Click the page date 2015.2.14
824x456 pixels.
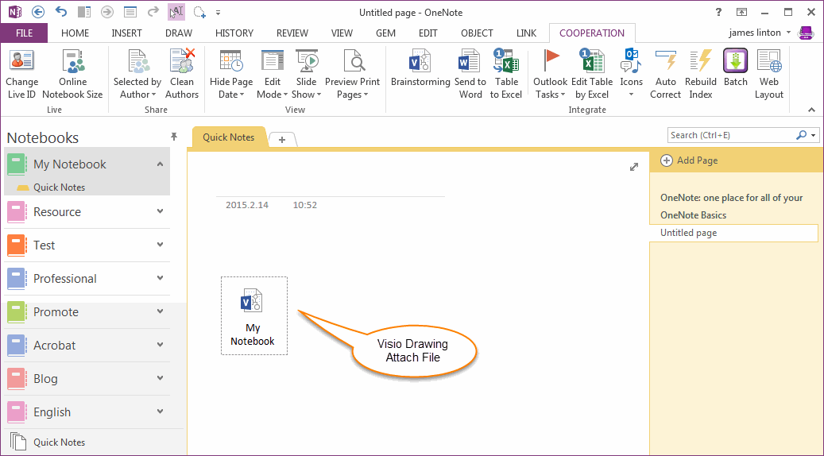coord(247,205)
